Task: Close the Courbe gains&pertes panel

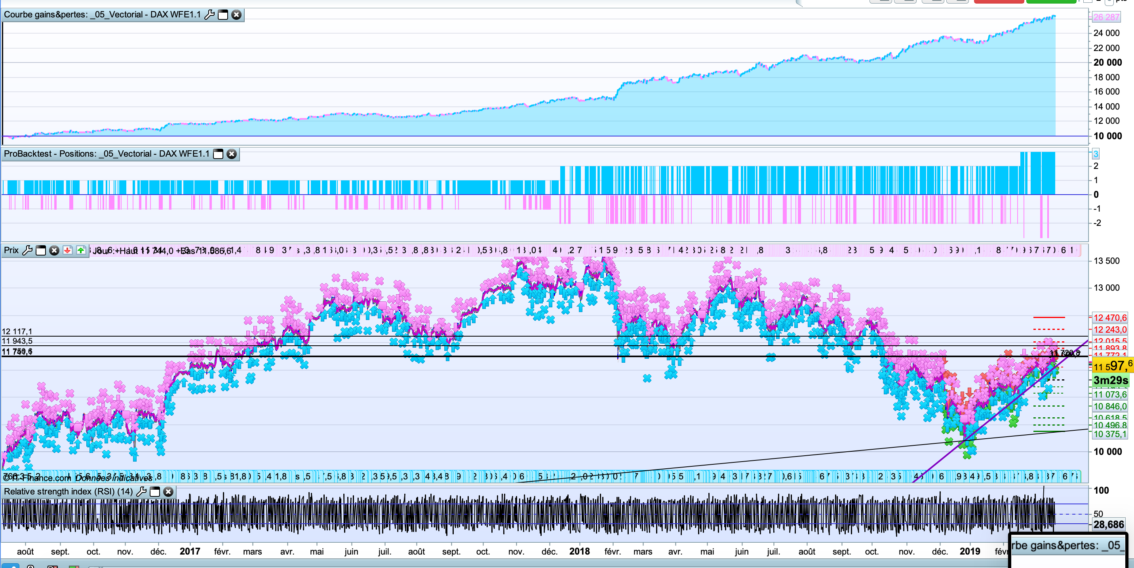Action: (236, 15)
